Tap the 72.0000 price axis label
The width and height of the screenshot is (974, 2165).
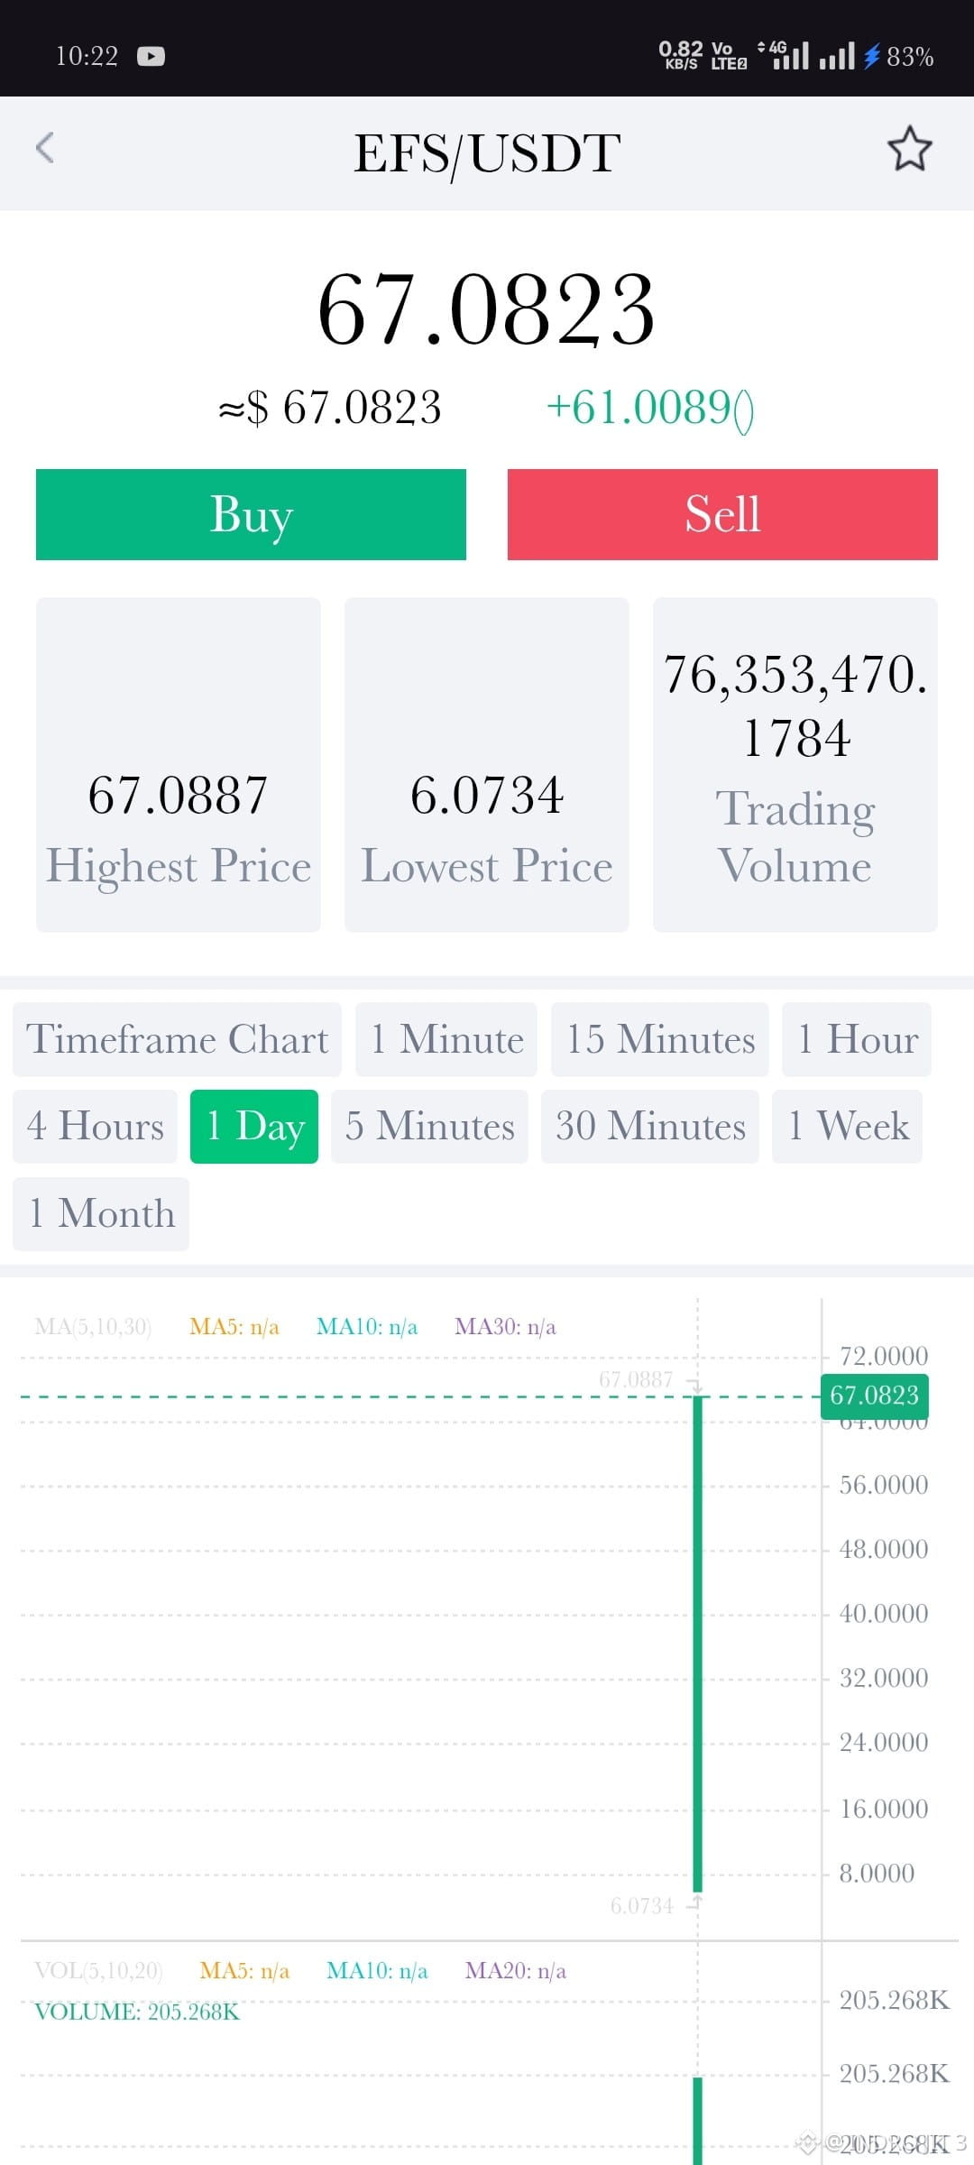(x=884, y=1356)
